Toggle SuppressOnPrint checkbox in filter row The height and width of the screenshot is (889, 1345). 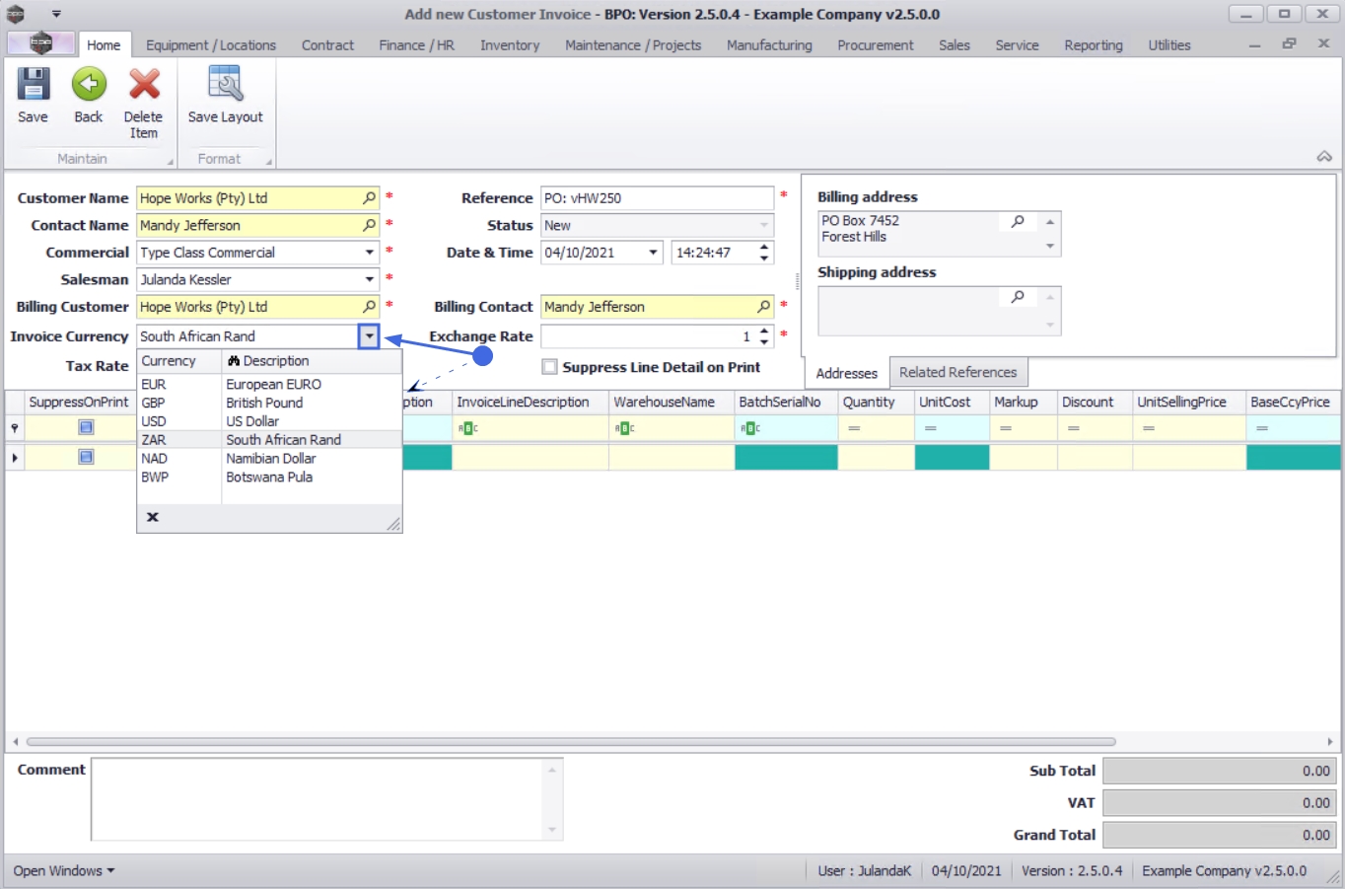[86, 427]
